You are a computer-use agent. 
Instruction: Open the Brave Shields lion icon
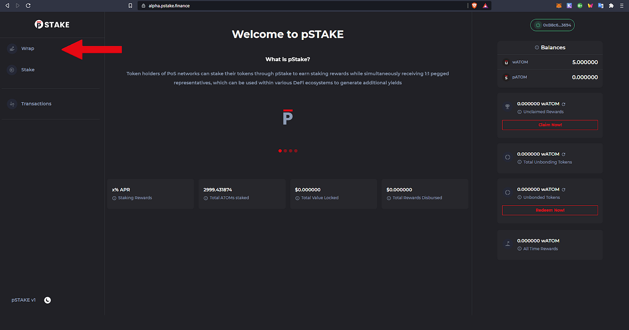point(474,5)
